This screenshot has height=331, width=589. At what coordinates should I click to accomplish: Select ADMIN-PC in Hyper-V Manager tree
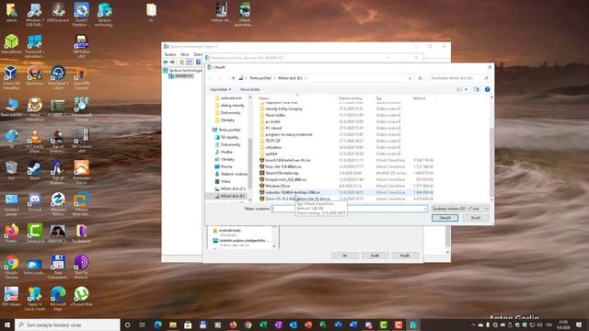(181, 75)
